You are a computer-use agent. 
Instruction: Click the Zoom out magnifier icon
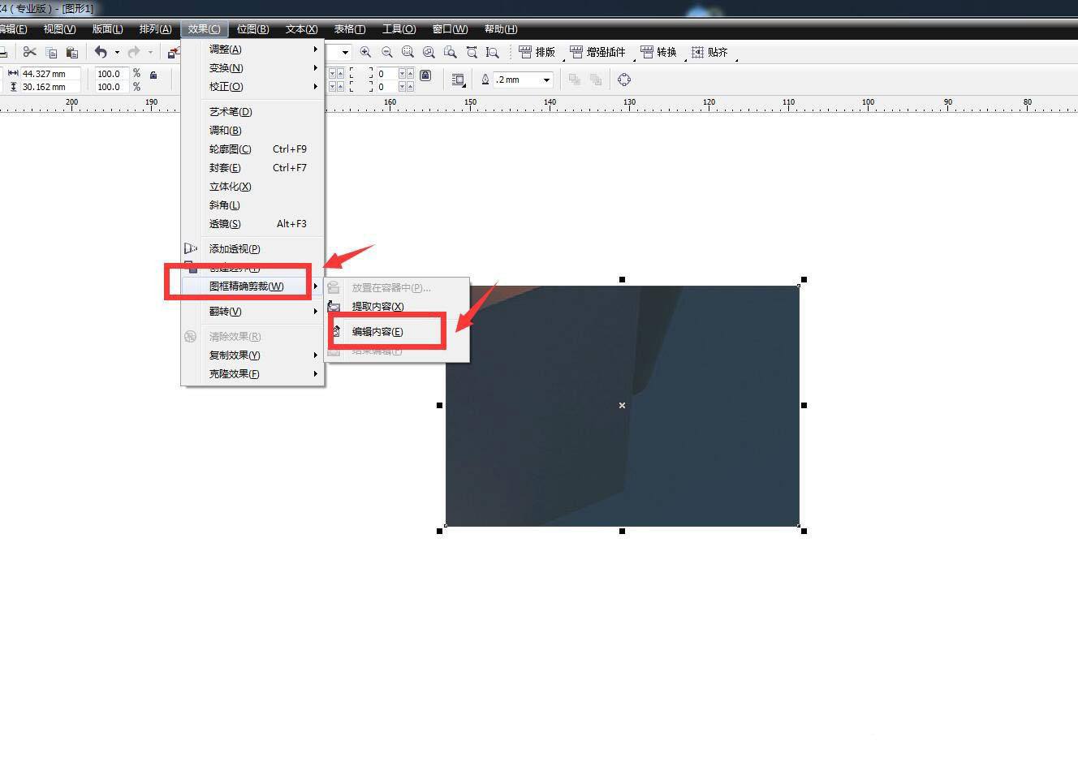coord(387,52)
